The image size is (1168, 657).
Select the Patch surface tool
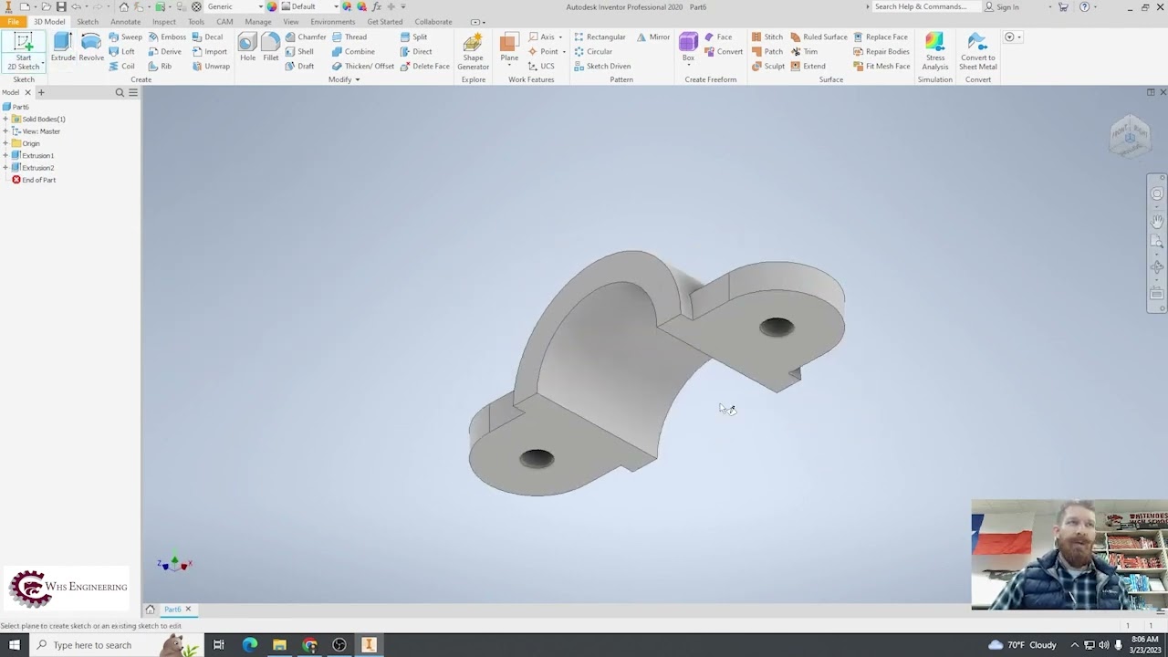[766, 51]
